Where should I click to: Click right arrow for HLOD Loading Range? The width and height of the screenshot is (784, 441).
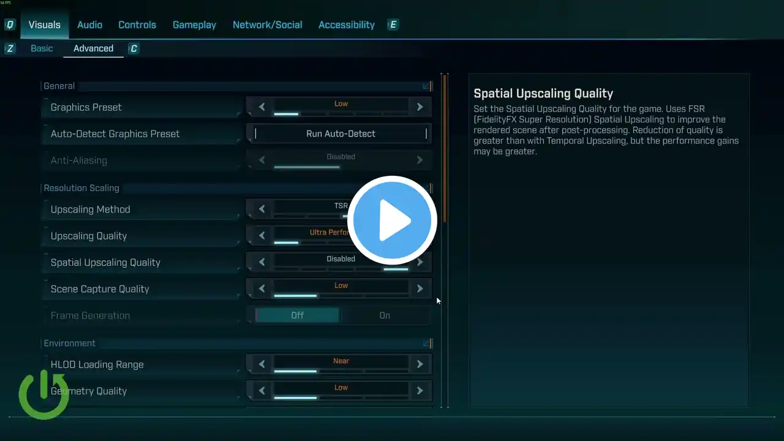(x=420, y=364)
